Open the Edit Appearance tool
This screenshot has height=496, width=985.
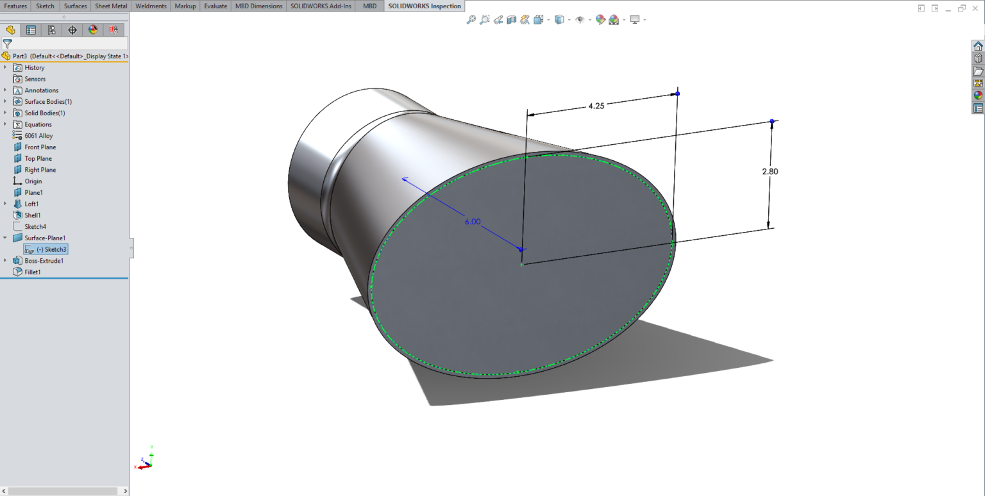pos(600,19)
